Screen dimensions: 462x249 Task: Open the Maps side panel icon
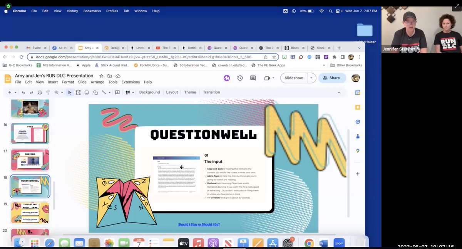point(358,151)
